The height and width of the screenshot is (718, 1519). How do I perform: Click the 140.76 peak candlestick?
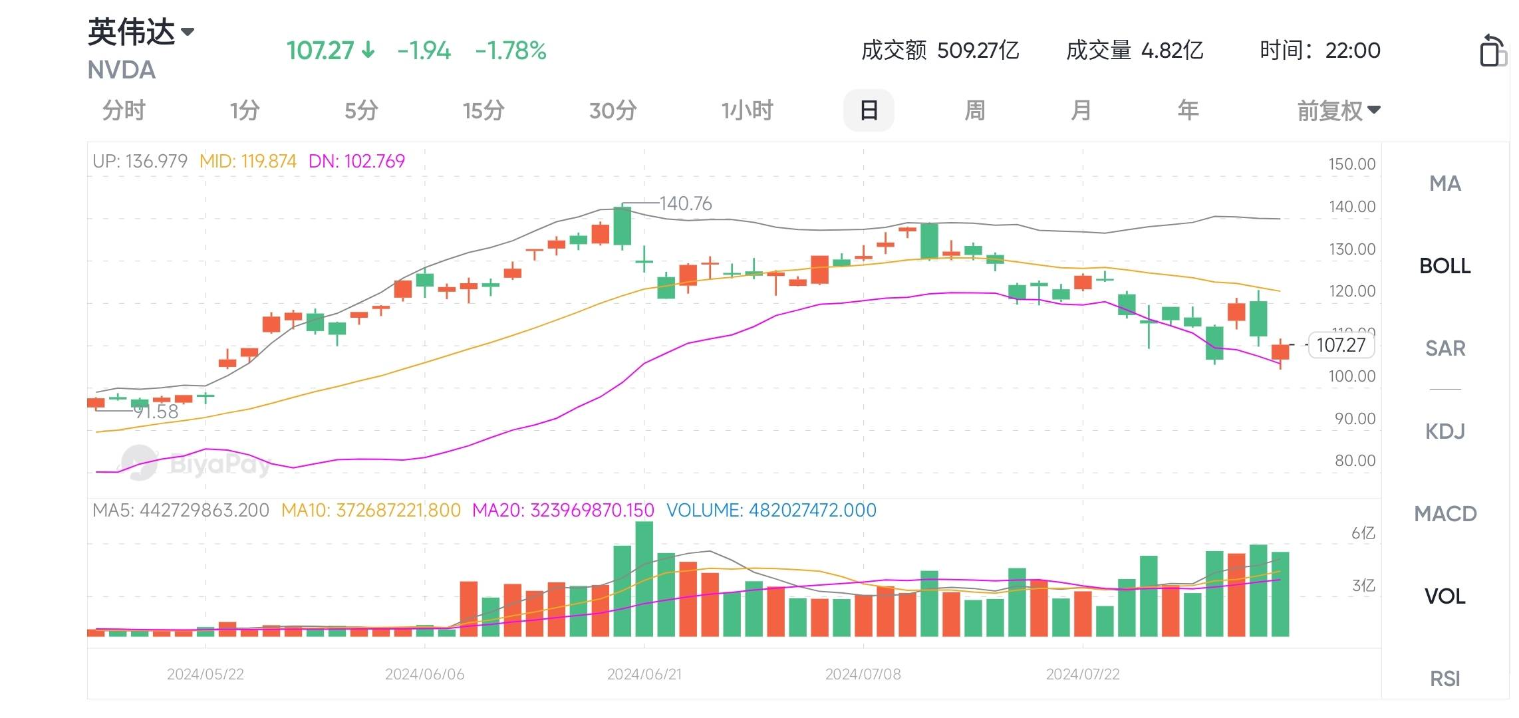click(622, 226)
